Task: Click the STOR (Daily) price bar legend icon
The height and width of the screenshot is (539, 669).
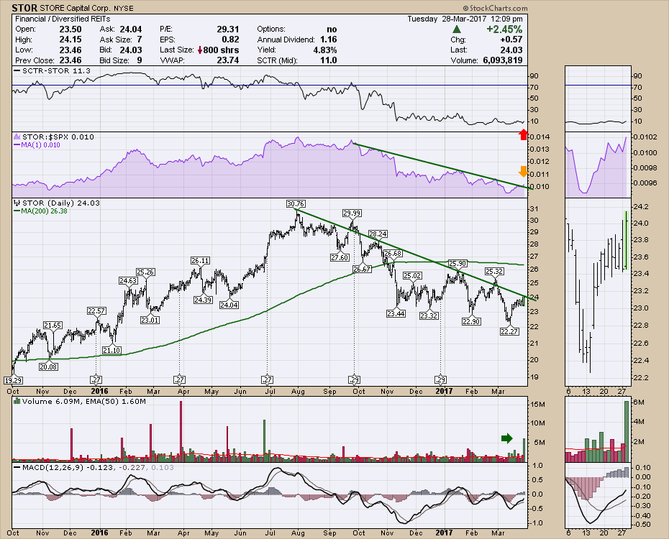Action: click(x=17, y=203)
